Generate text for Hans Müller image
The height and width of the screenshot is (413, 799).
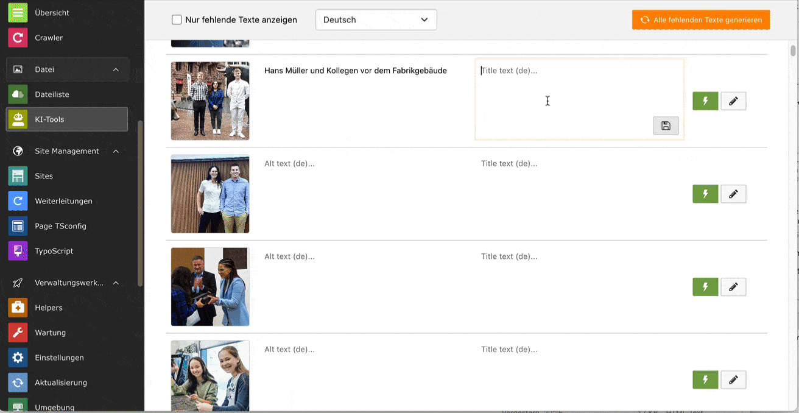pos(705,101)
